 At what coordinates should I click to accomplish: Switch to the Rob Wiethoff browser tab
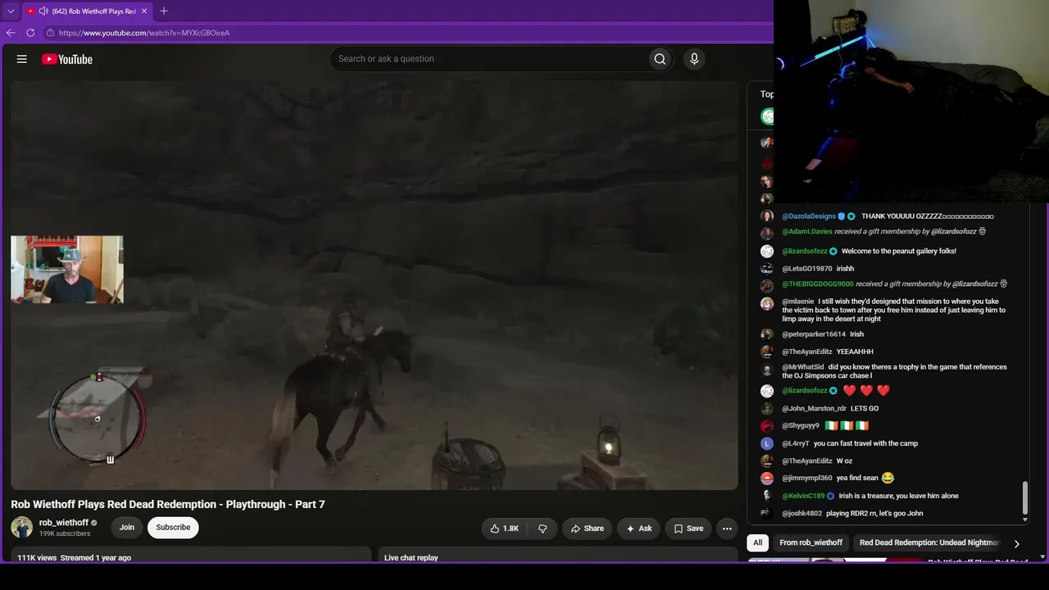click(87, 11)
